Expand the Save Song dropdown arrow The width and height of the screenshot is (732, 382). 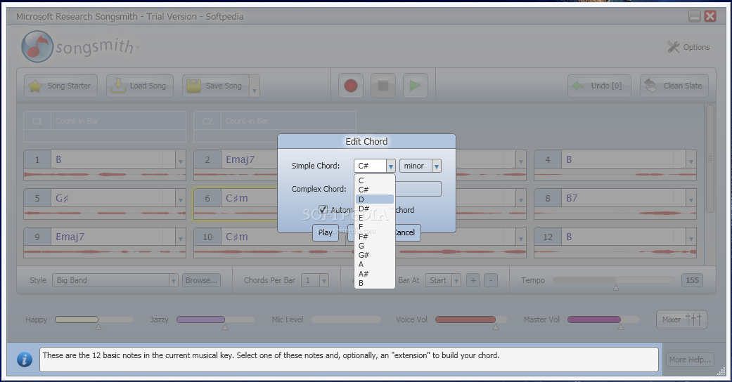(x=255, y=86)
